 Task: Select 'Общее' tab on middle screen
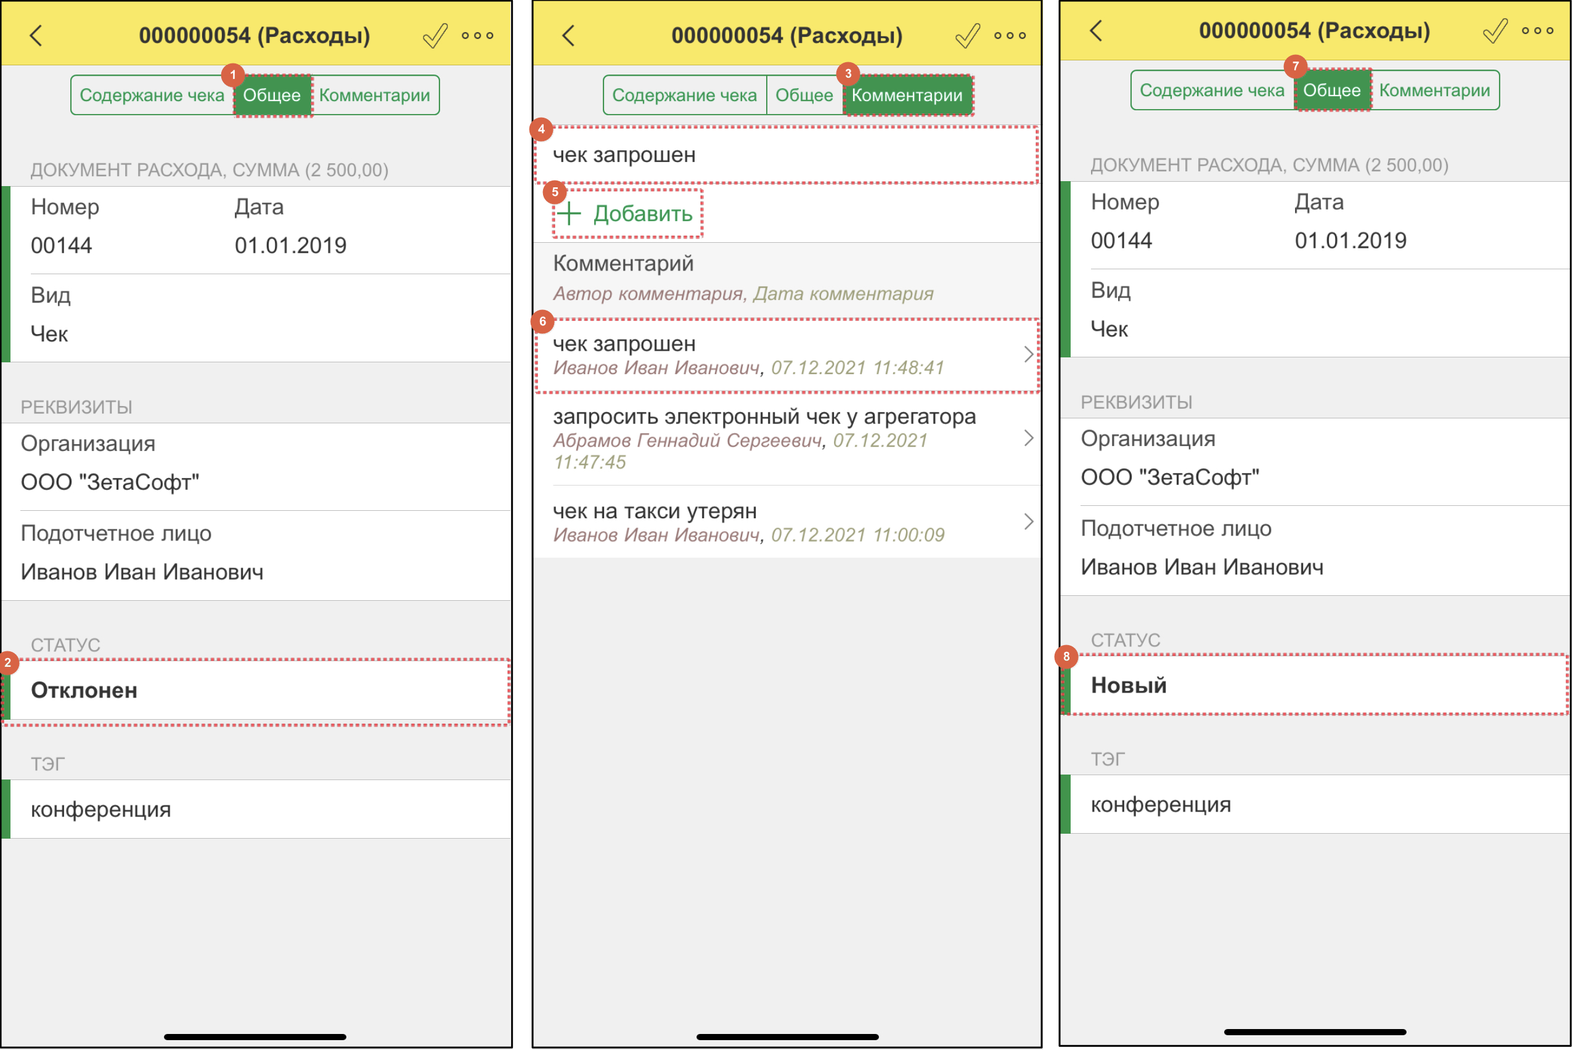[804, 95]
